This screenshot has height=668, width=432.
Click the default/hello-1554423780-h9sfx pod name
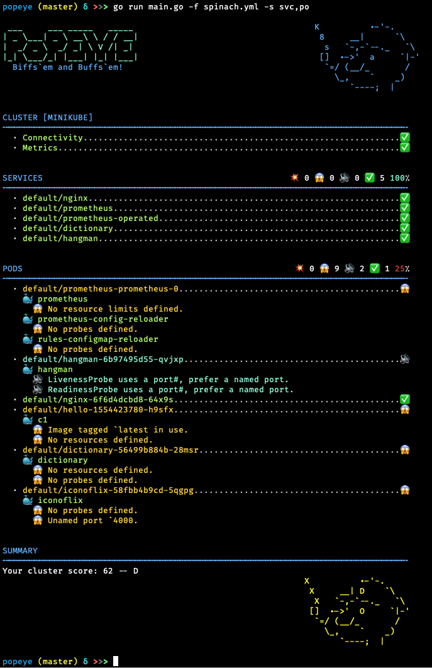(x=98, y=409)
